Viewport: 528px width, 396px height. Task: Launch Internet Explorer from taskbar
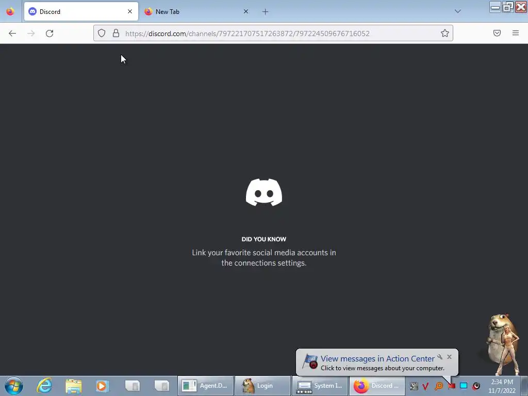[44, 386]
